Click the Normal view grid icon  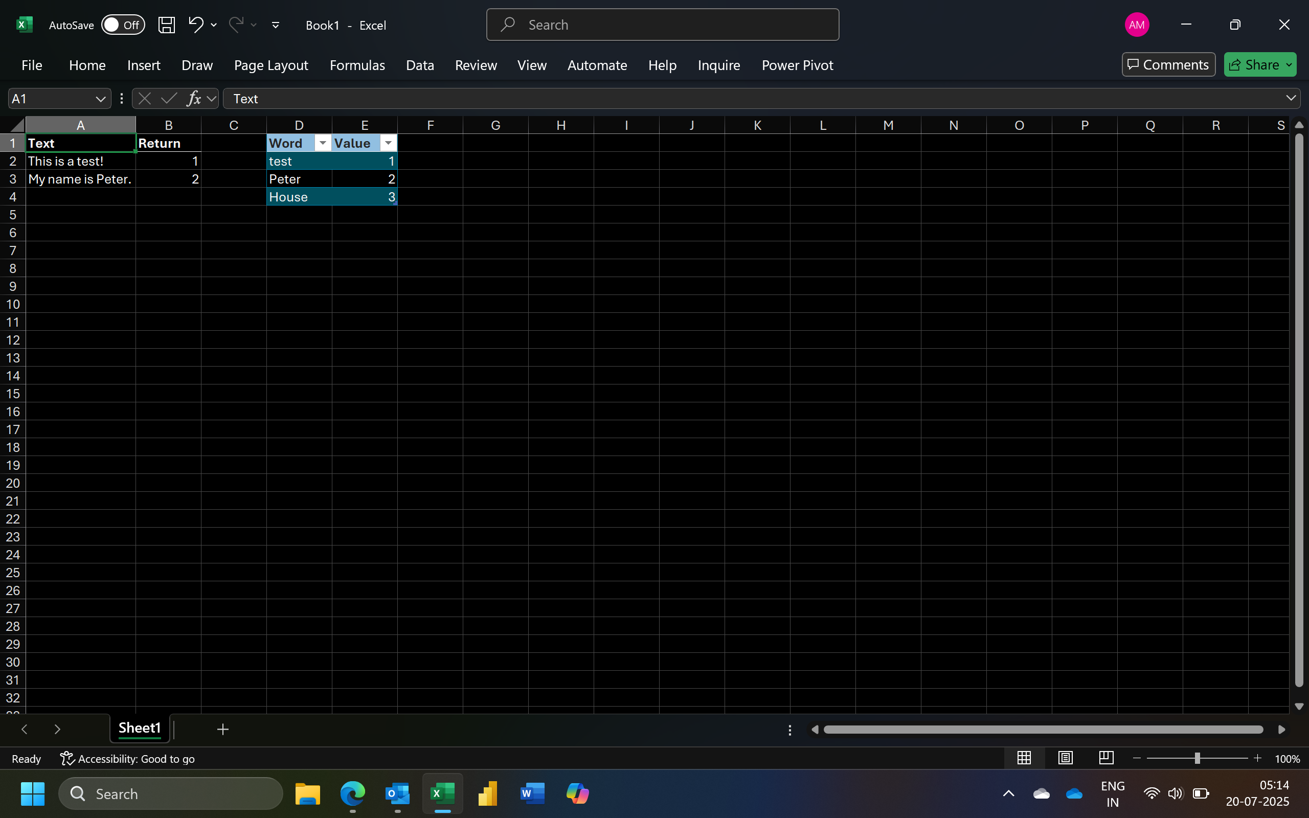click(x=1024, y=758)
